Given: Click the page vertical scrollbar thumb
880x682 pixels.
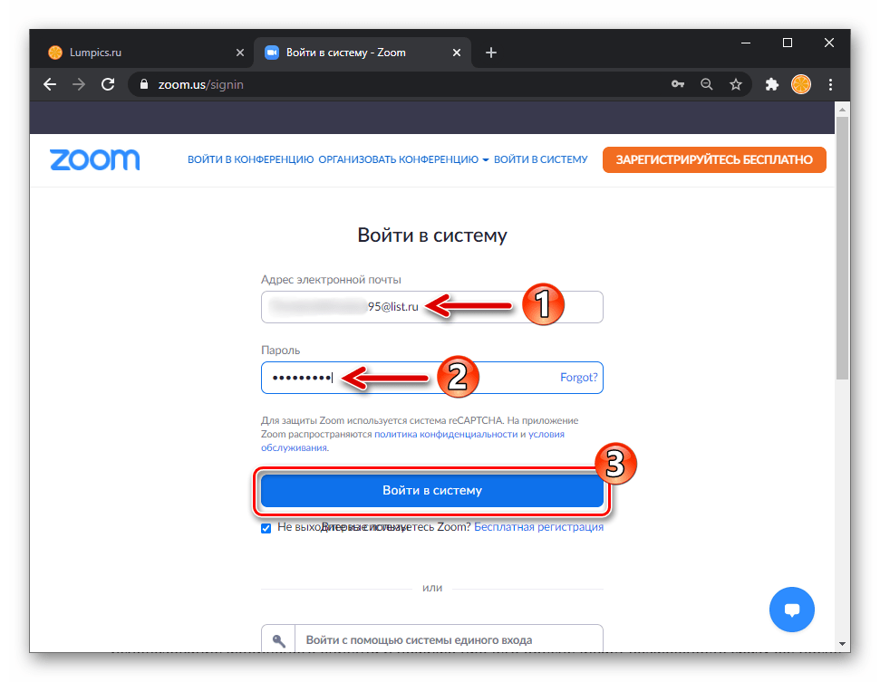Looking at the screenshot, I should [842, 248].
